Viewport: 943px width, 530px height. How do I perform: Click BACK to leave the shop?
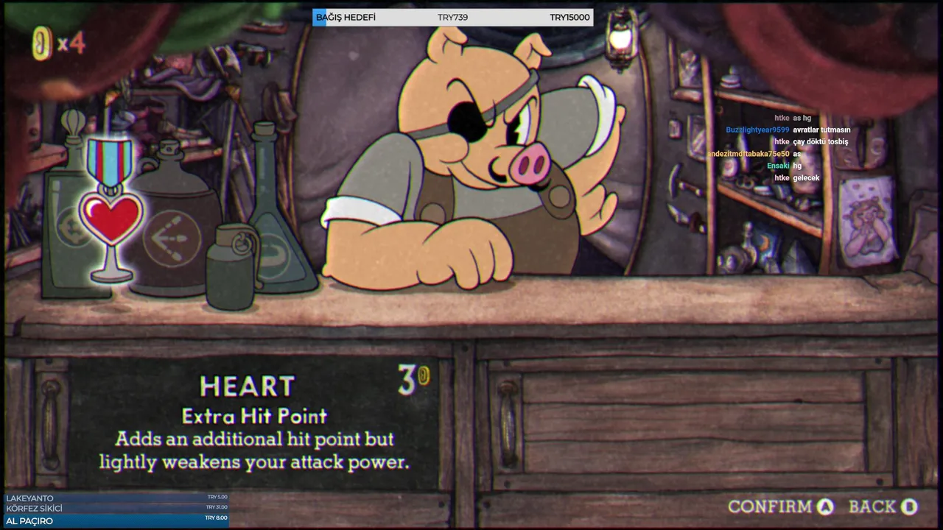(x=872, y=506)
